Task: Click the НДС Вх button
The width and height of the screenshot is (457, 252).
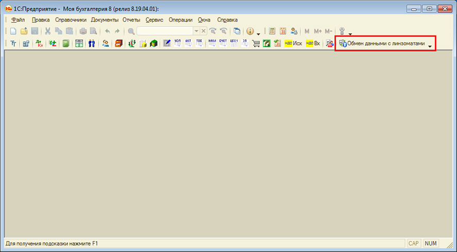Action: tap(313, 44)
